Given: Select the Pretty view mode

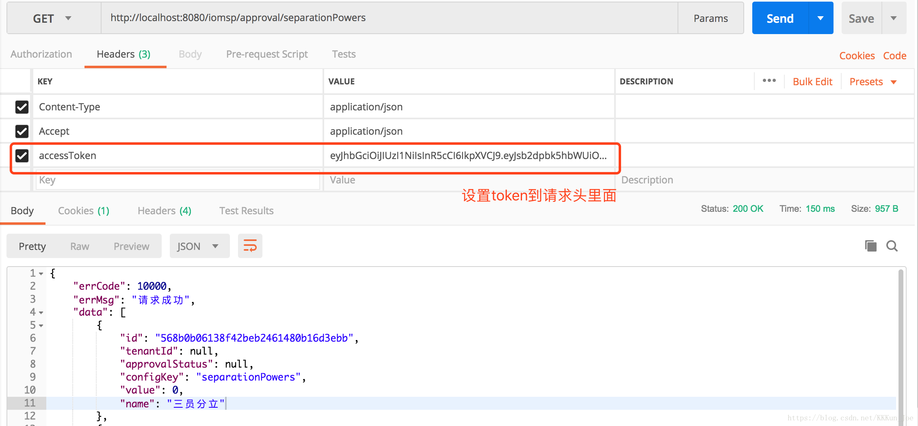Looking at the screenshot, I should [x=32, y=246].
